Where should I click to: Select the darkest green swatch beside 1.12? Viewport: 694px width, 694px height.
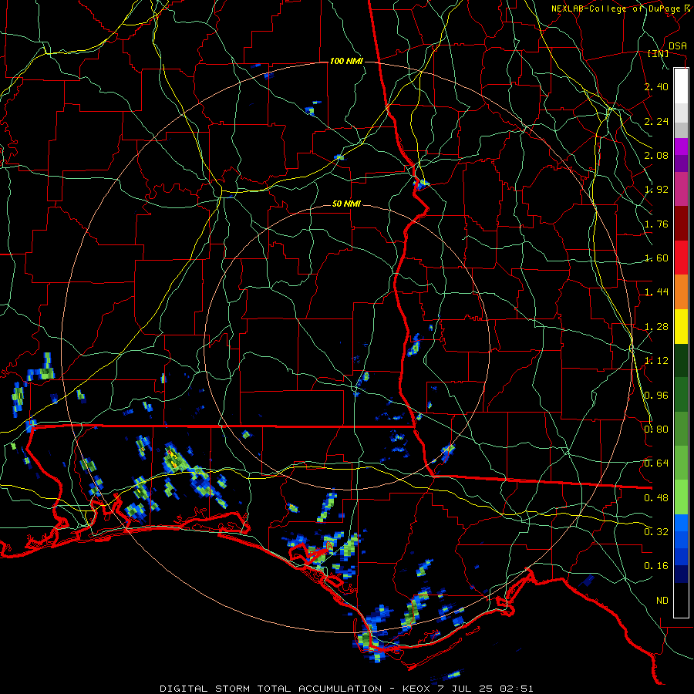pos(681,360)
